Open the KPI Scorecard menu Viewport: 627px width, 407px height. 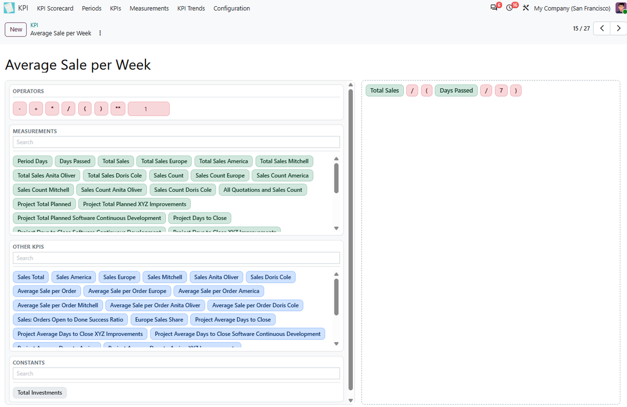[55, 8]
